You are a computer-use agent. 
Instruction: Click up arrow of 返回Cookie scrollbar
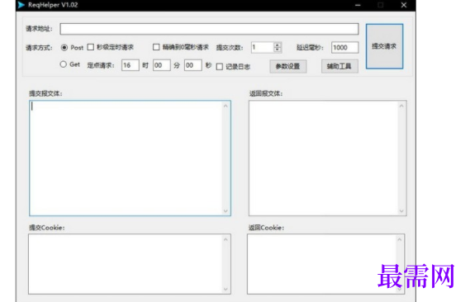coord(399,239)
